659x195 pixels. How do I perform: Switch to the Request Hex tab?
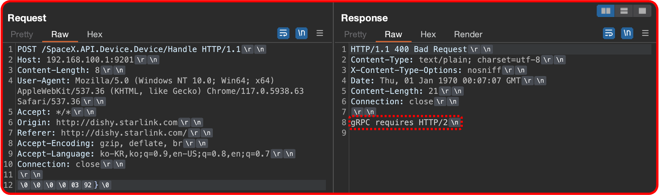tap(95, 34)
